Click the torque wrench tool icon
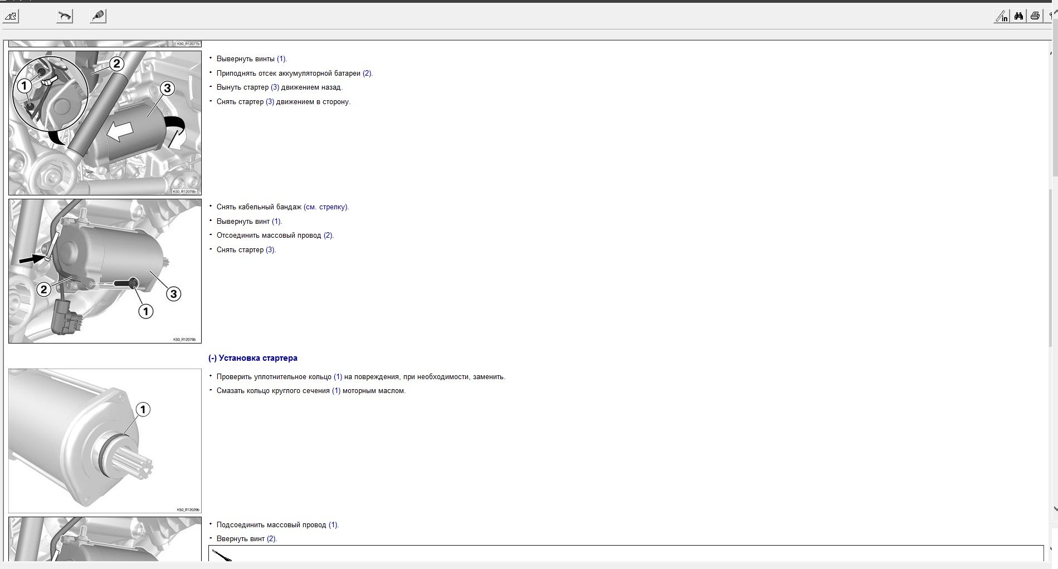This screenshot has height=569, width=1058. pyautogui.click(x=65, y=16)
